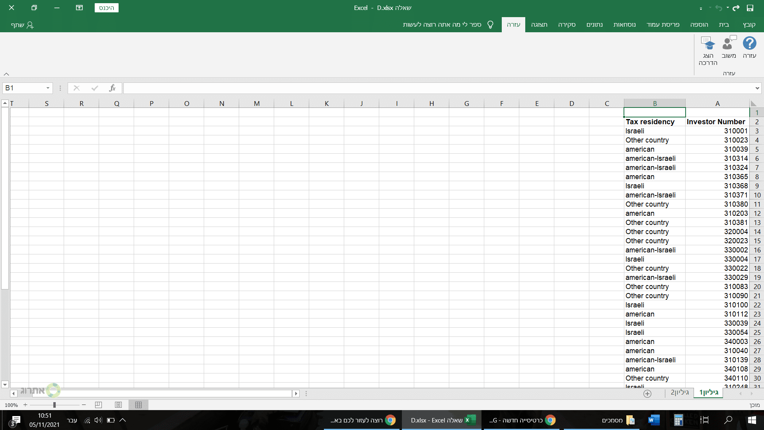Switch to Page Break Preview view
The width and height of the screenshot is (764, 430).
click(98, 405)
